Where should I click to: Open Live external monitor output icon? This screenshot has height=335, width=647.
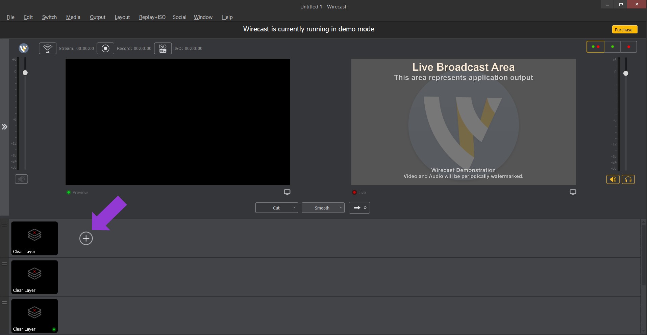click(573, 192)
